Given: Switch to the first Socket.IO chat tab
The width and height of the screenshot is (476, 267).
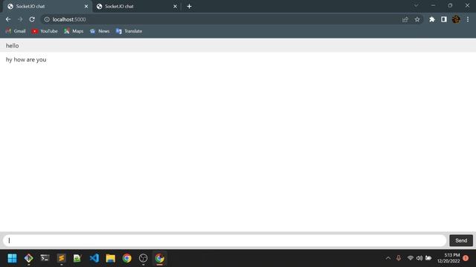Looking at the screenshot, I should (x=47, y=7).
